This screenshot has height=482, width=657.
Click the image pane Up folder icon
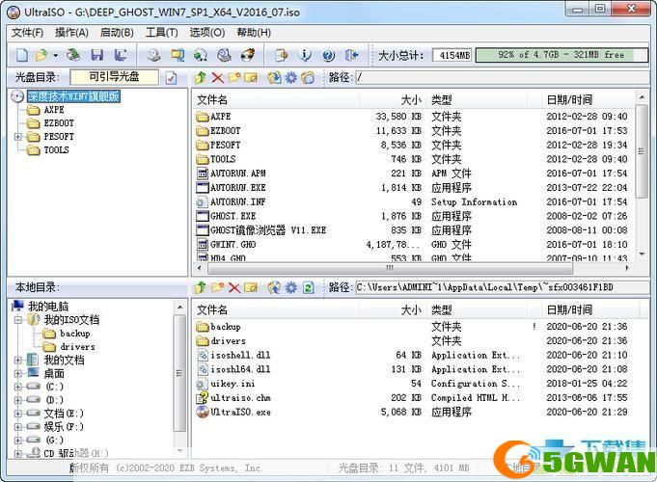201,77
